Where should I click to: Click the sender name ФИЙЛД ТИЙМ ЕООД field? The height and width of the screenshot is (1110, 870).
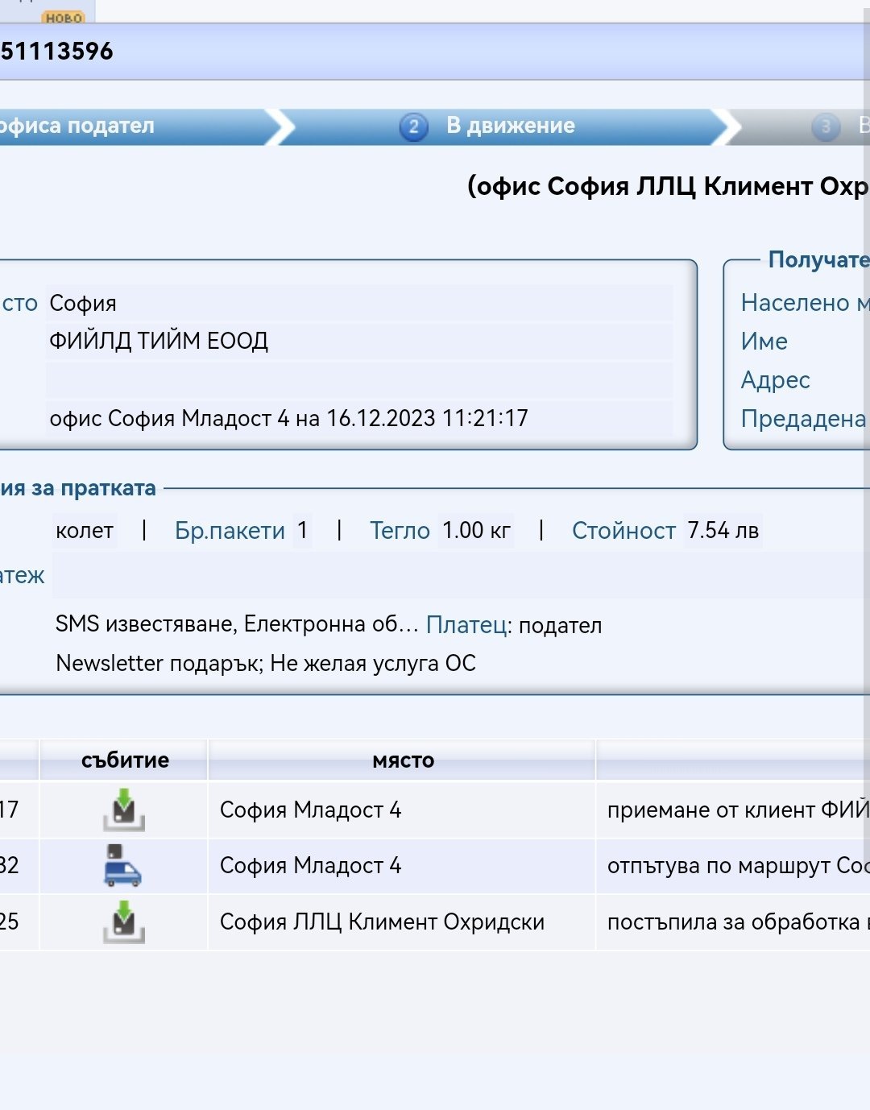tap(159, 342)
